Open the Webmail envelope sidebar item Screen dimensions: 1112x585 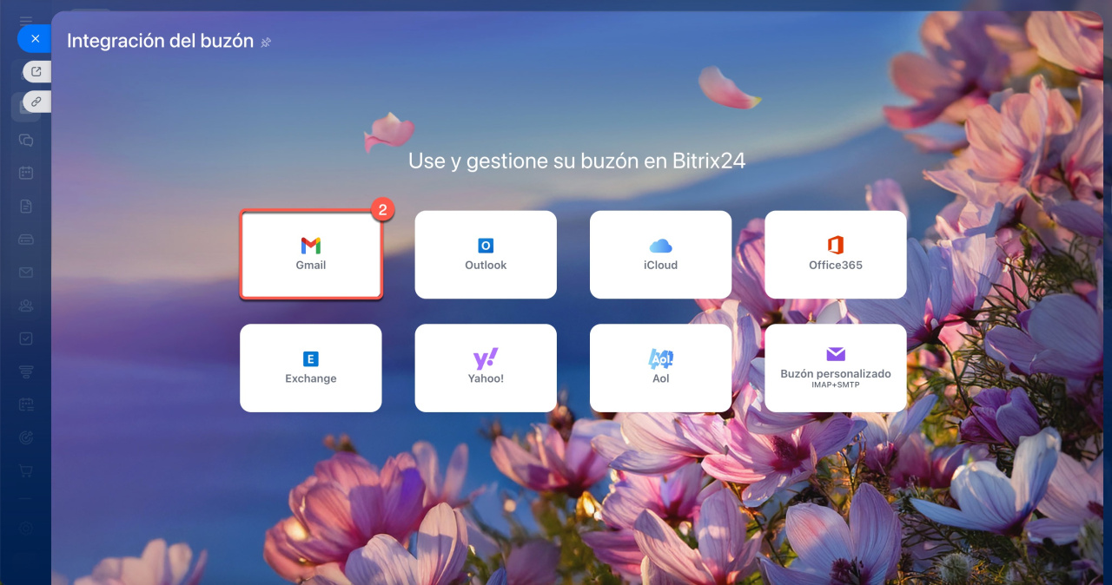[x=26, y=273]
